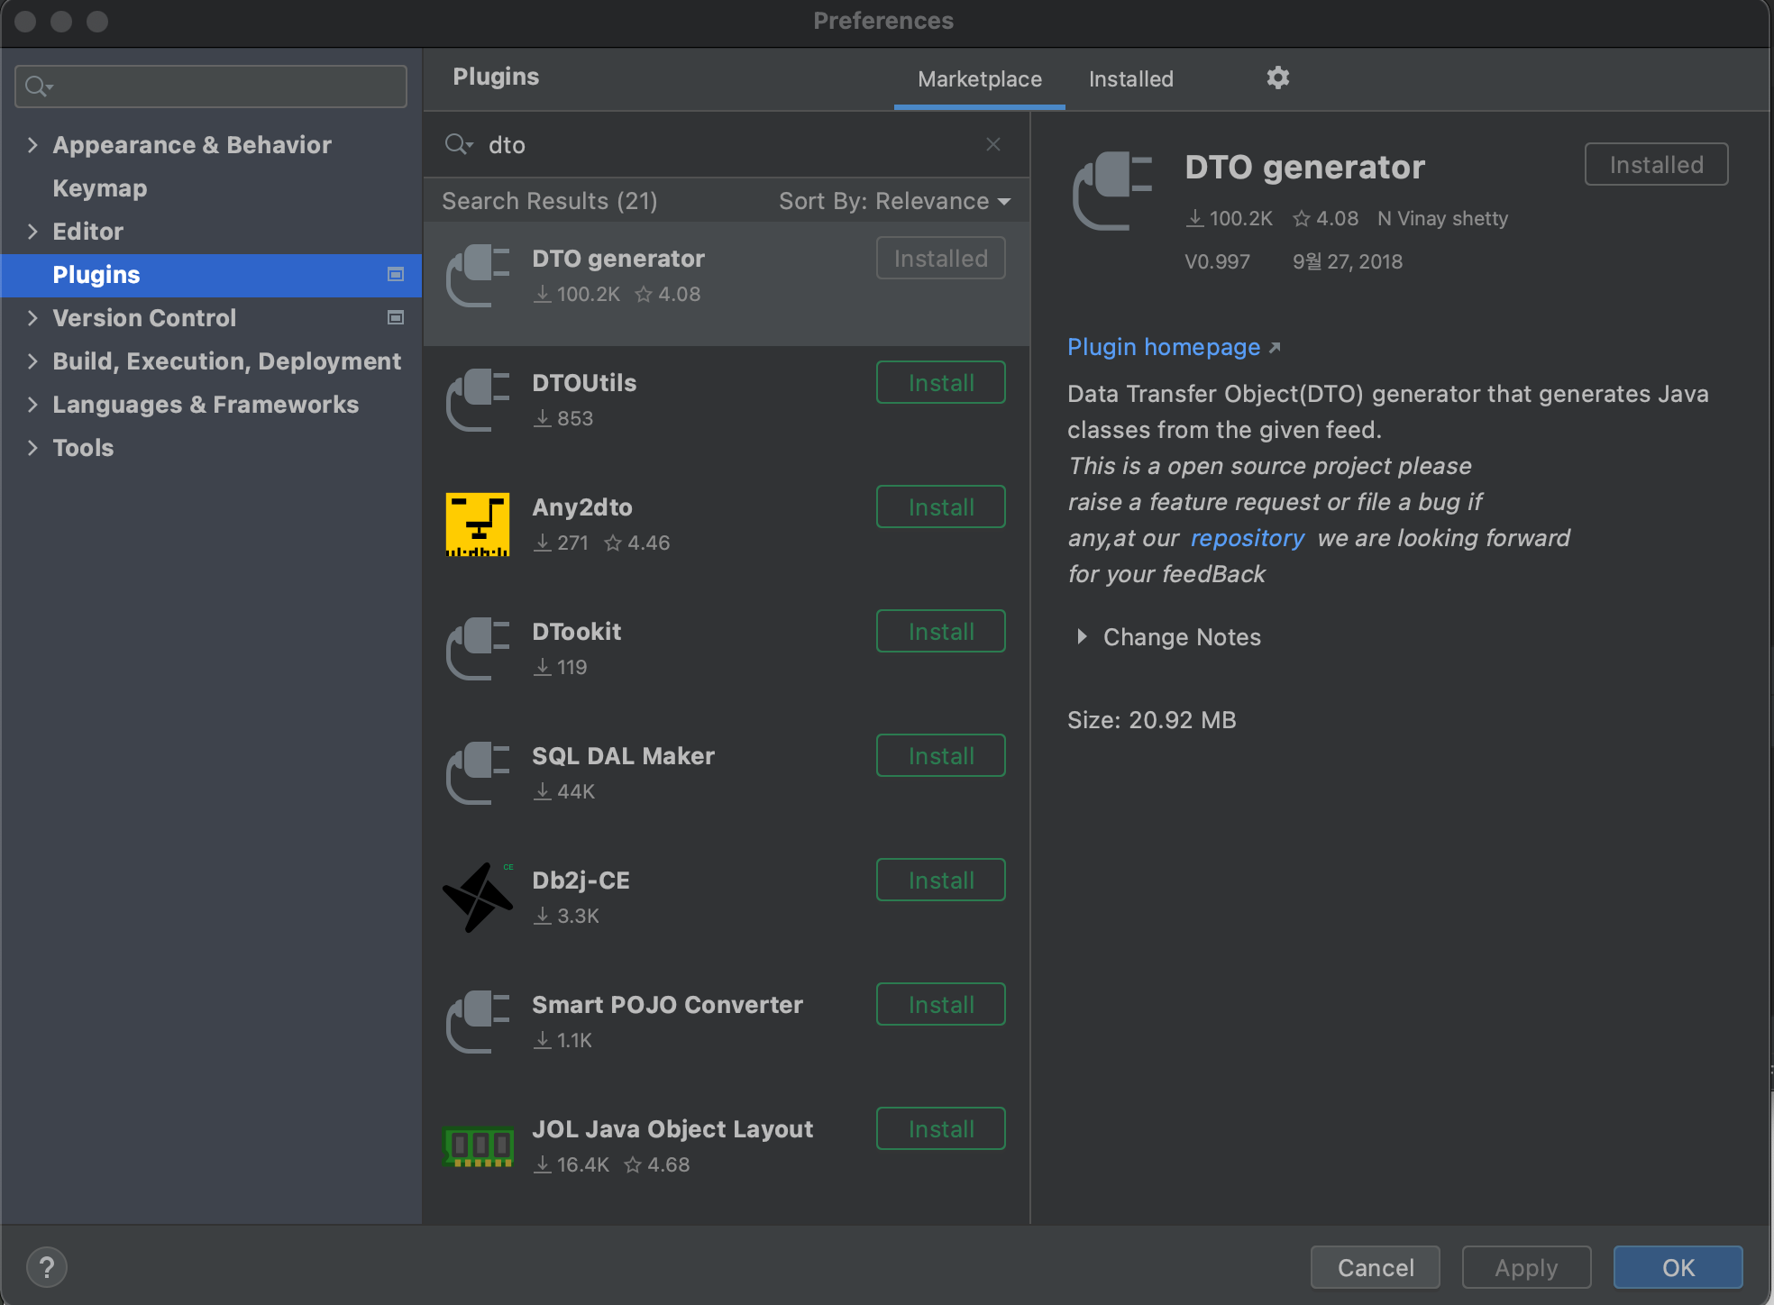Install the SQL DAL Maker plugin
Image resolution: width=1774 pixels, height=1305 pixels.
coord(940,756)
